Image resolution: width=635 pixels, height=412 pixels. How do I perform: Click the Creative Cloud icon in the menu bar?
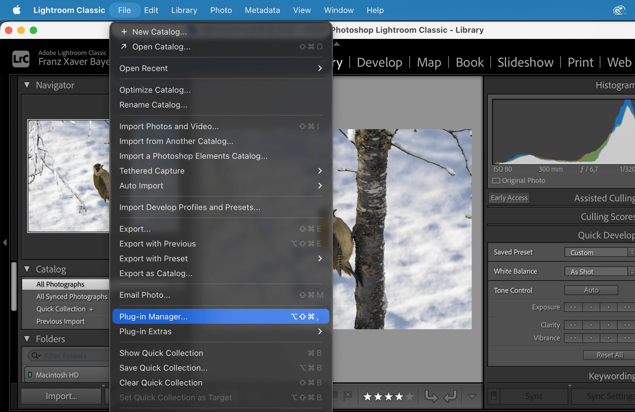(620, 10)
